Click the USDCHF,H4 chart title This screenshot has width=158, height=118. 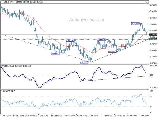[x=9, y=2]
